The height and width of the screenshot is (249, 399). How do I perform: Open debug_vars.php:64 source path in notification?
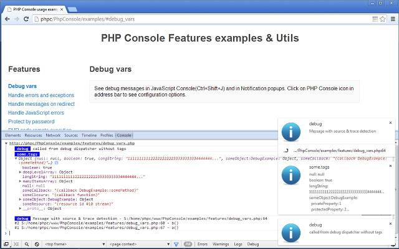click(x=339, y=151)
